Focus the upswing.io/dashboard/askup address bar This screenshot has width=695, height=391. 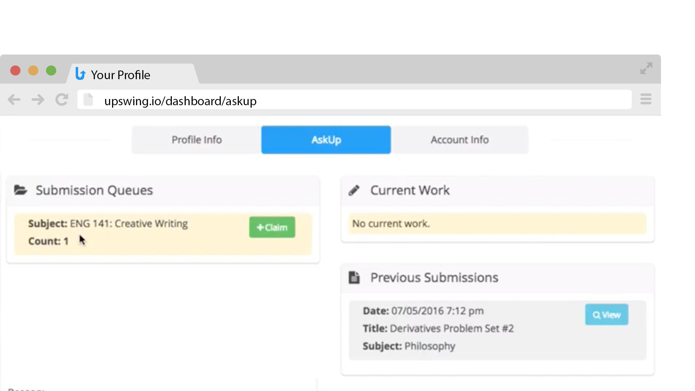pos(354,100)
